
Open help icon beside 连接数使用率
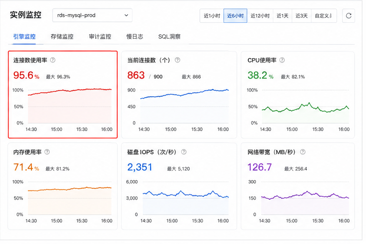(x=53, y=60)
